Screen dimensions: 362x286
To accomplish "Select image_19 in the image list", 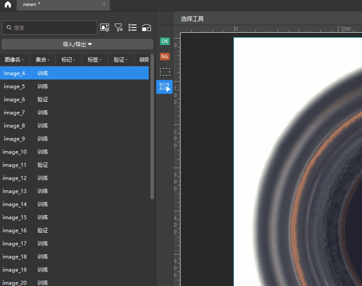I will pos(74,269).
